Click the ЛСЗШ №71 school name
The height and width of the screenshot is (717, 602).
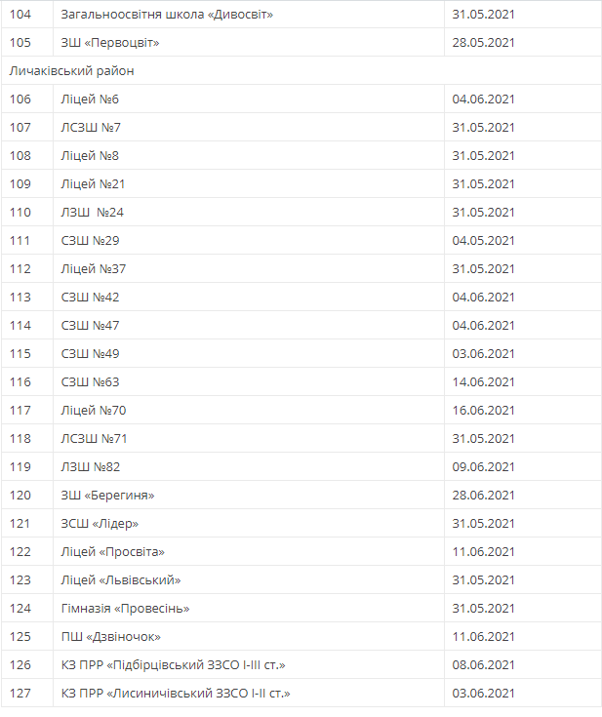click(94, 439)
